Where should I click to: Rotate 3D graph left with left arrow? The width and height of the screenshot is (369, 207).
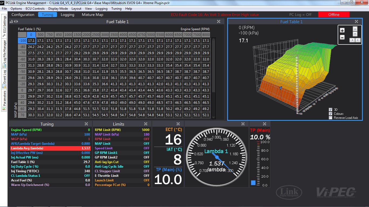pyautogui.click(x=352, y=40)
